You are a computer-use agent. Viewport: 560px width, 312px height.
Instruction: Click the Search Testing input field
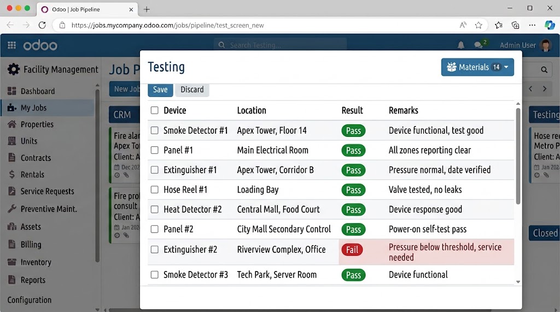(x=281, y=45)
